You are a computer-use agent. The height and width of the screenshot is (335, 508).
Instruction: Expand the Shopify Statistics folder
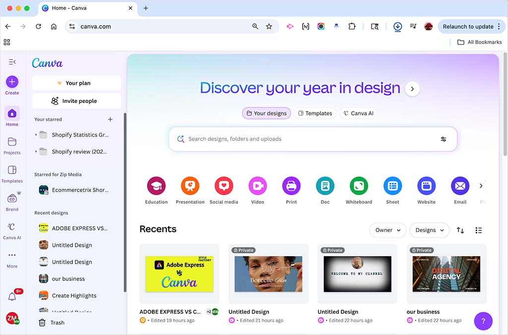36,135
